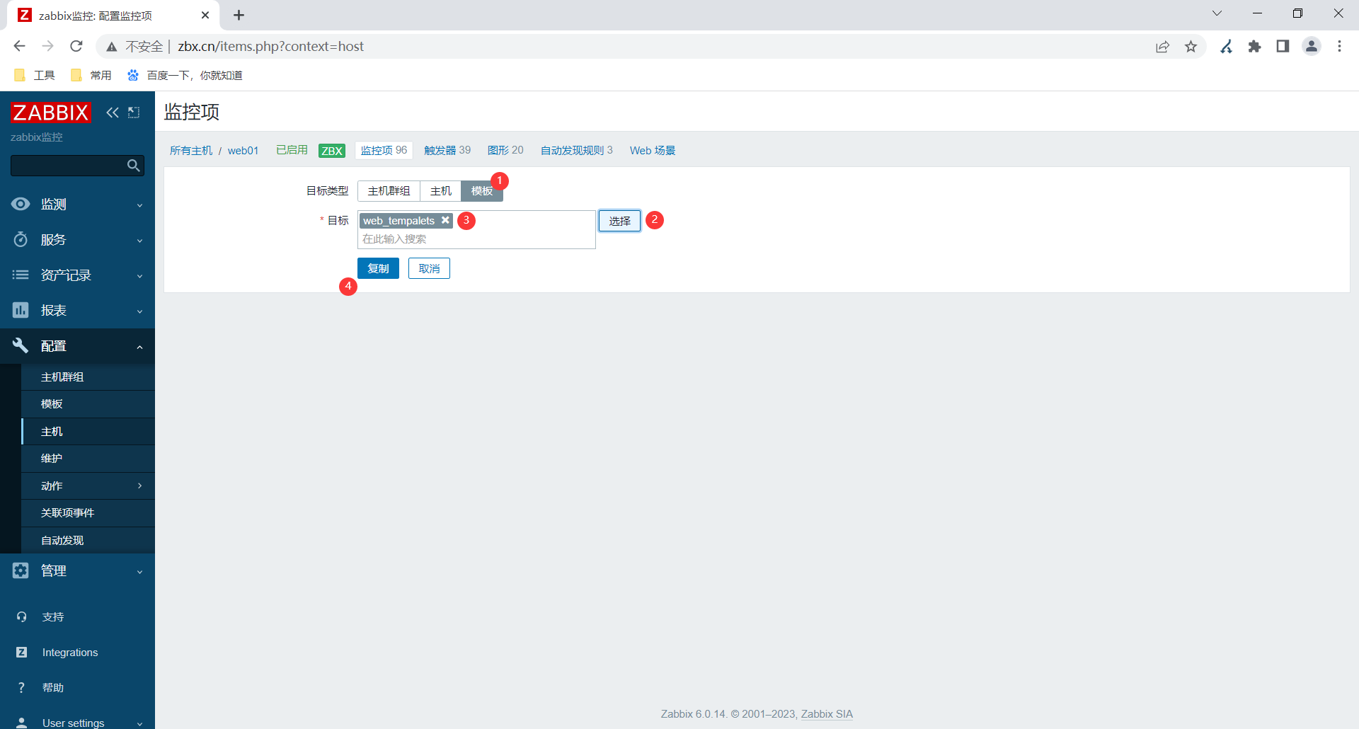Open the 工具 bookmarks folder
Screen dimensions: 1359x729
pos(35,75)
